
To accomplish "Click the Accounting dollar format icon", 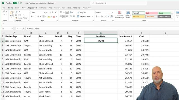I will pos(97,16).
